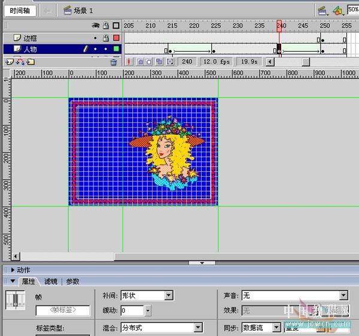
Task: Toggle lock all layers padlock icon
Action: tap(105, 25)
